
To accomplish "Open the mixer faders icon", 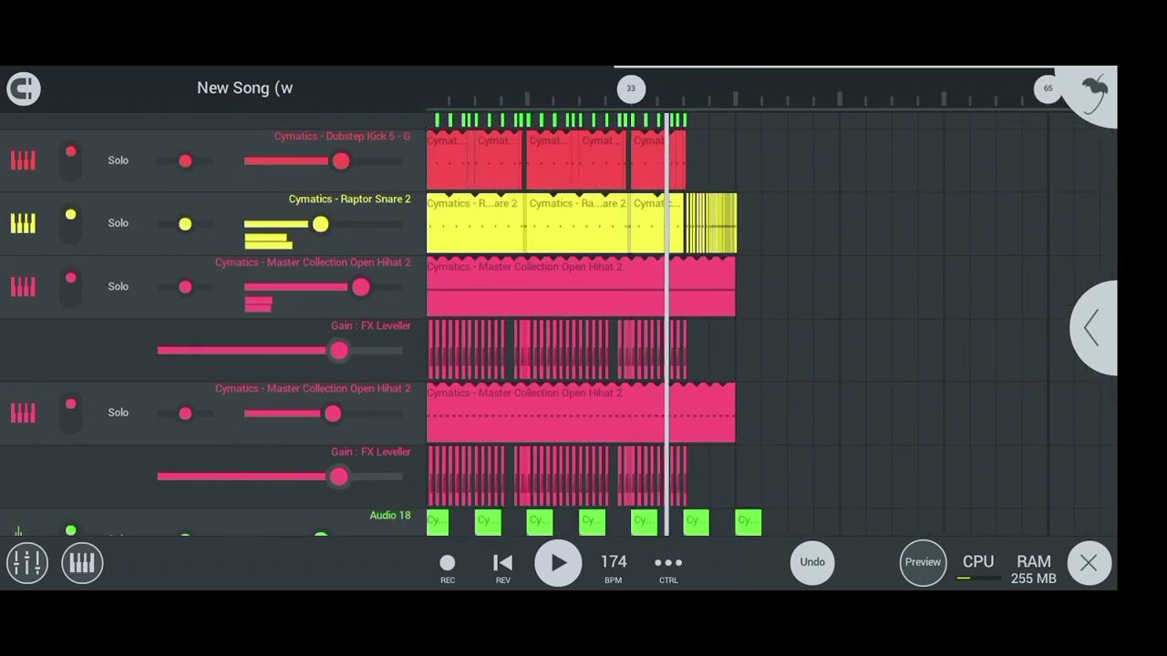I will 27,562.
